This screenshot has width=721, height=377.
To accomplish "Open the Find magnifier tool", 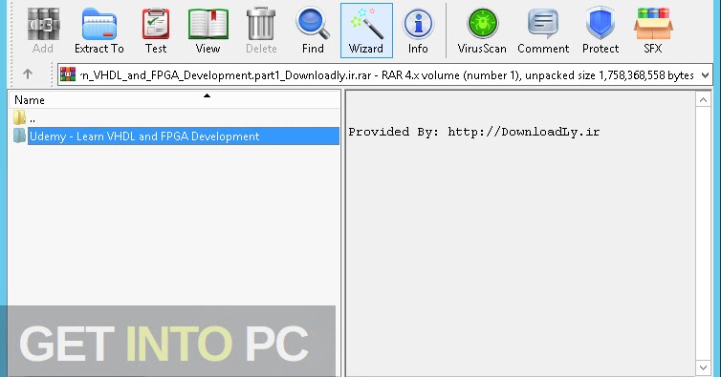I will (313, 31).
